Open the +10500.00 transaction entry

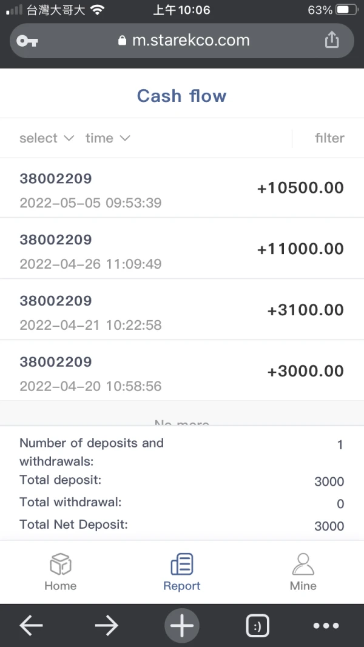point(182,188)
